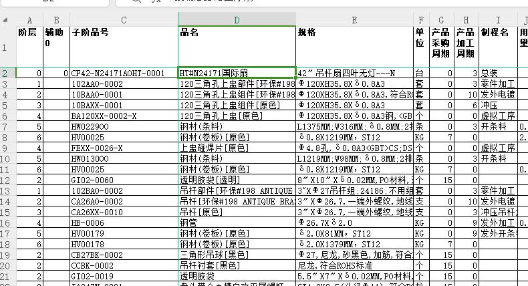
Task: Select column B header
Action: (57, 20)
